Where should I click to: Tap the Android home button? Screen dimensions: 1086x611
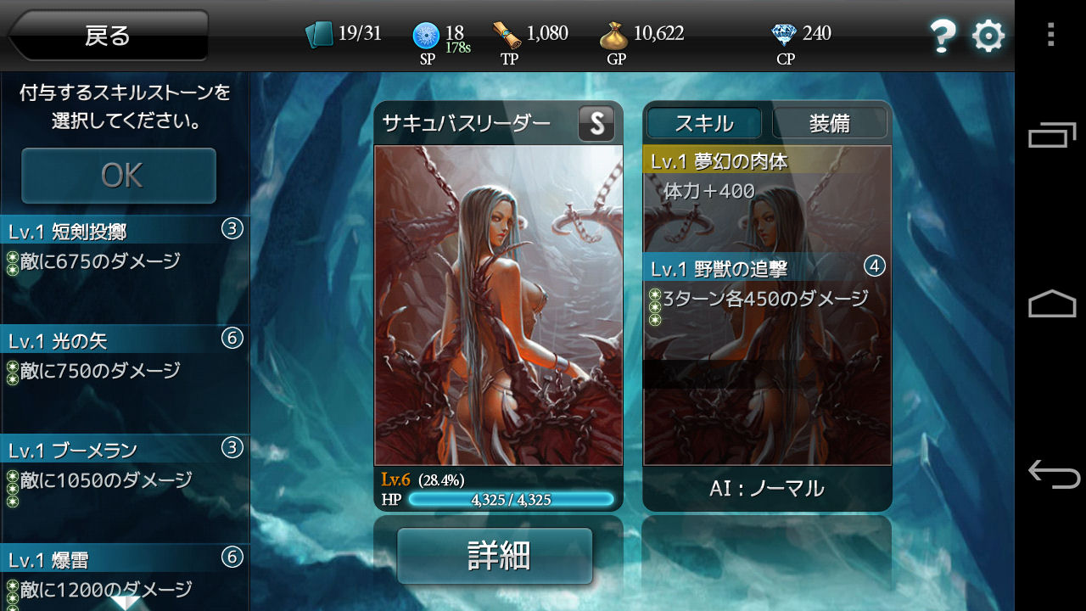[1052, 304]
